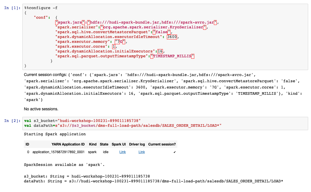
Task: Click the val s3_bucket code line
Action: (x=82, y=121)
